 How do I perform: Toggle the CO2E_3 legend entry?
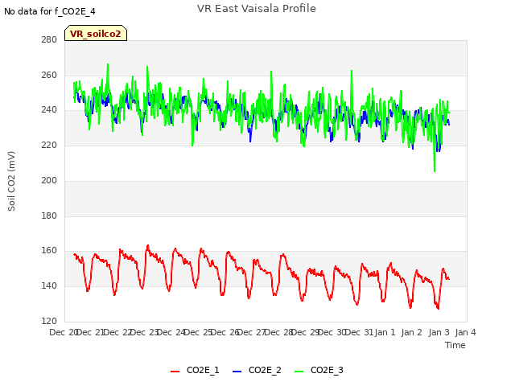click(x=319, y=370)
